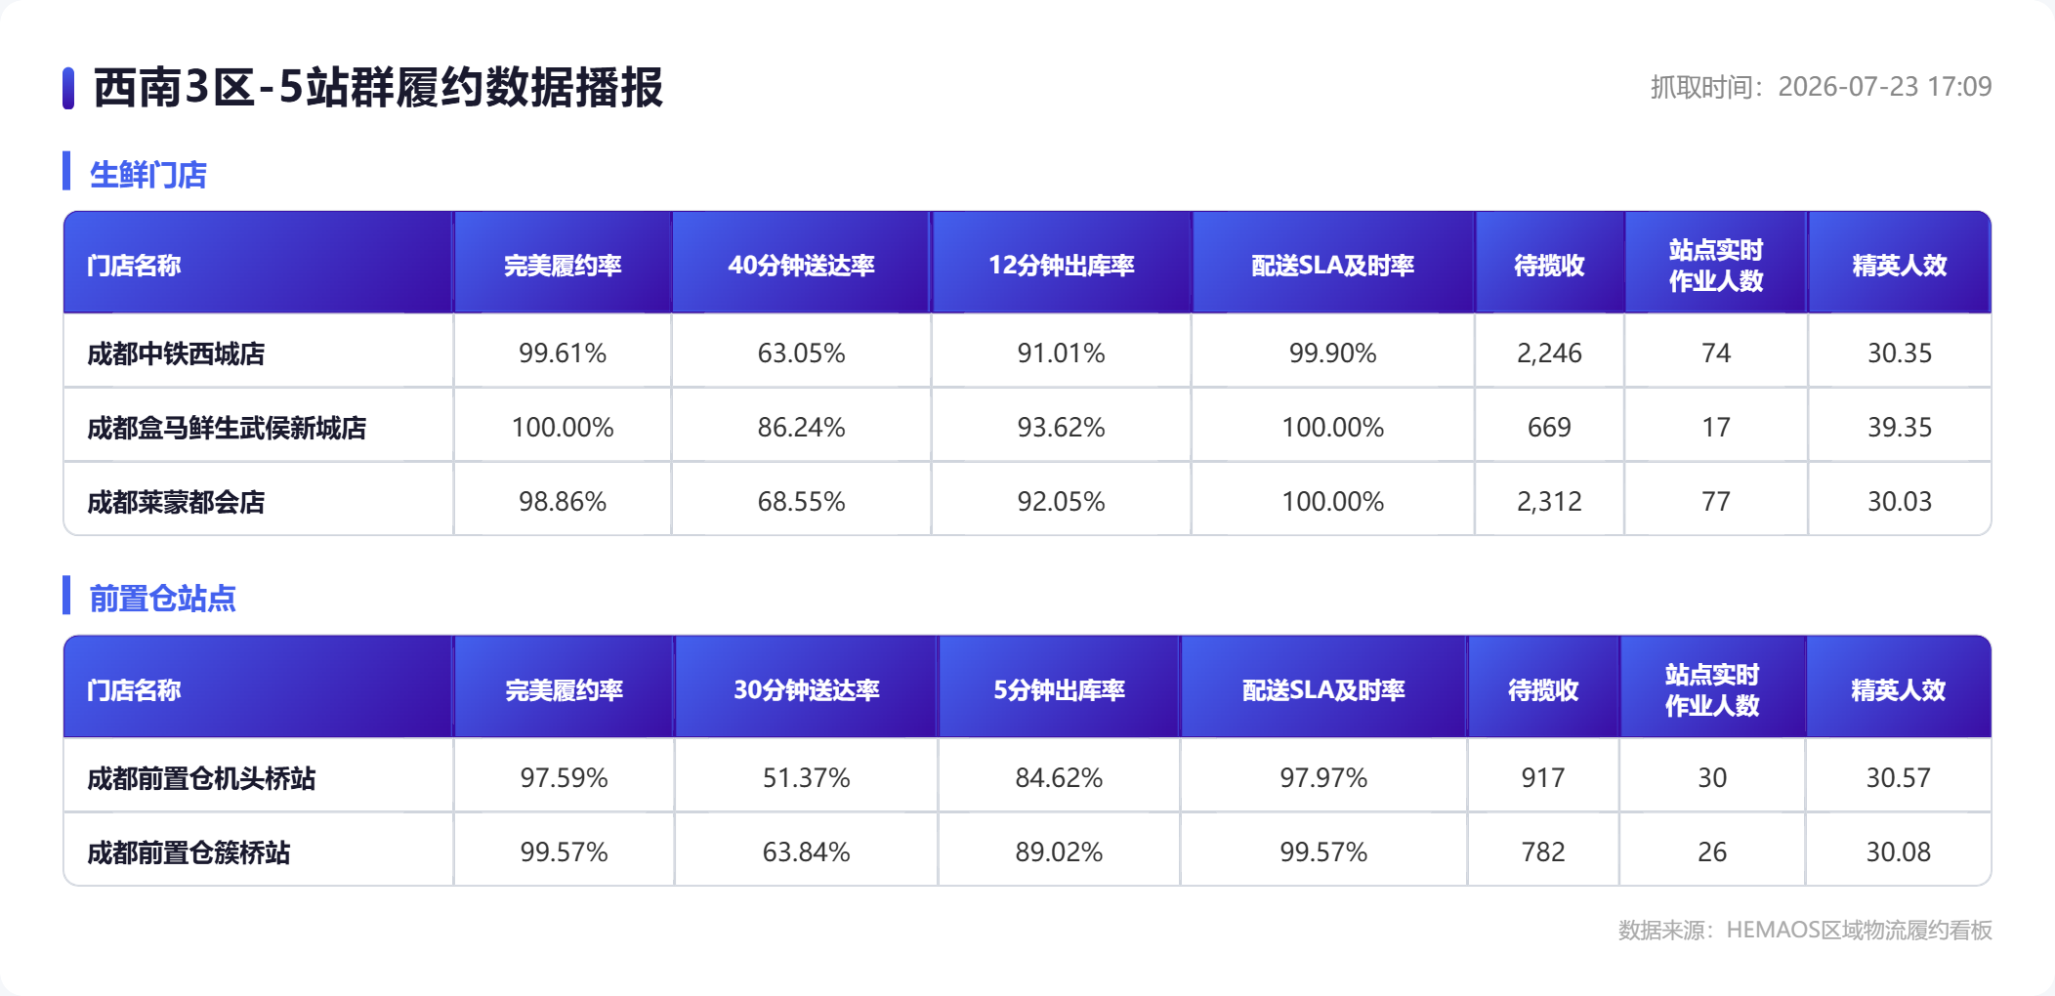
Task: Click the 2,312 待揽收 value cell
Action: (x=1549, y=502)
